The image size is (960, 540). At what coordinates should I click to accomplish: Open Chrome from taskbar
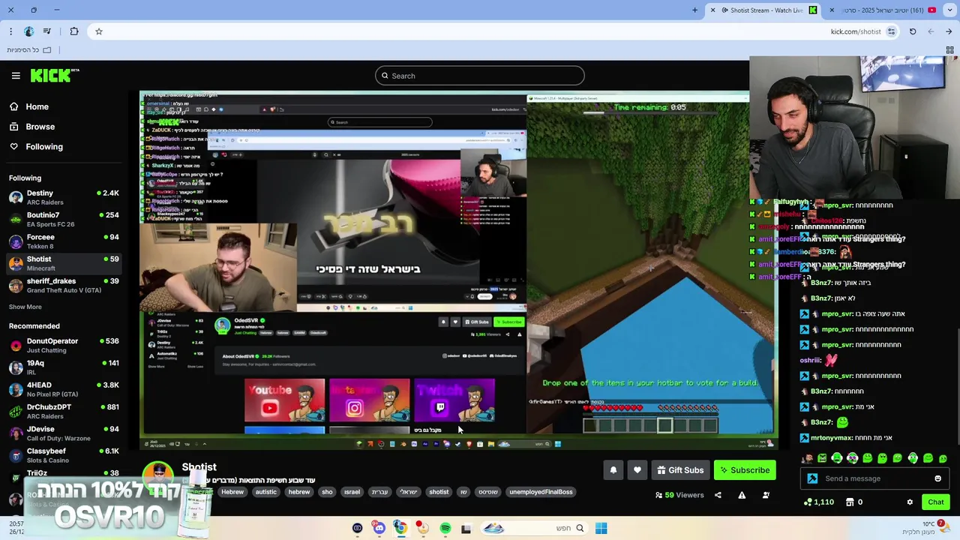(x=400, y=529)
